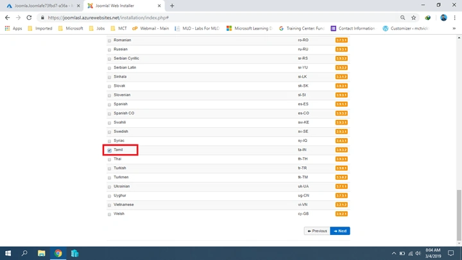Check the Sinhala language checkbox
Image resolution: width=462 pixels, height=260 pixels.
point(109,77)
